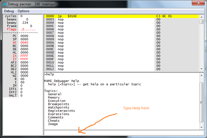Viewport: 207px width, 138px height.
Task: Select disassembly line at address 000C
Action: 121,49
